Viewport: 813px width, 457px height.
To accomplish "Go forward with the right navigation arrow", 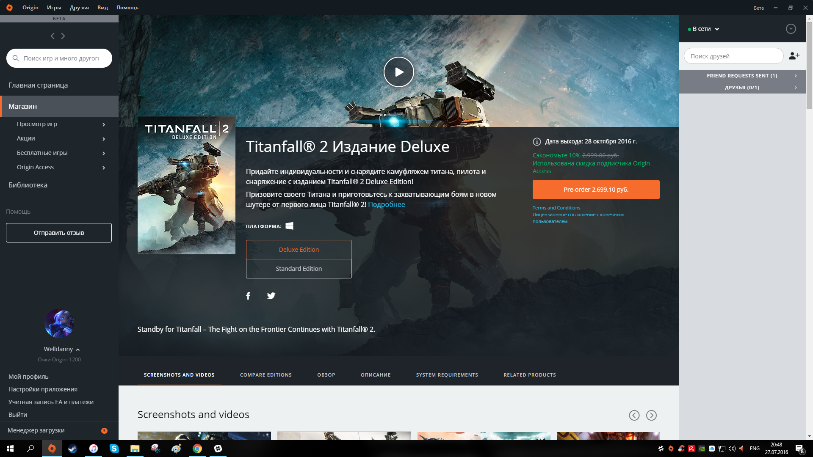I will (x=63, y=36).
